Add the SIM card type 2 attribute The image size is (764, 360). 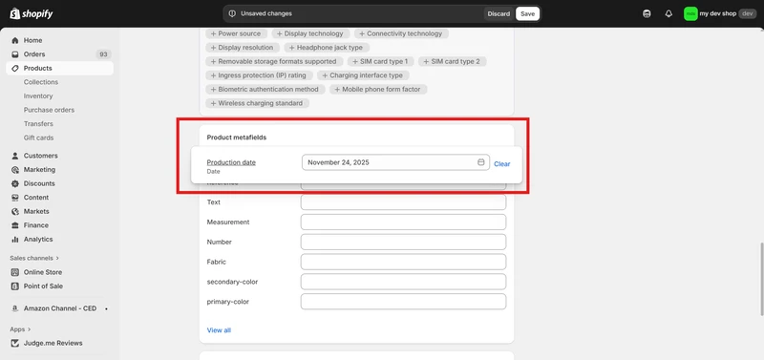tap(452, 61)
